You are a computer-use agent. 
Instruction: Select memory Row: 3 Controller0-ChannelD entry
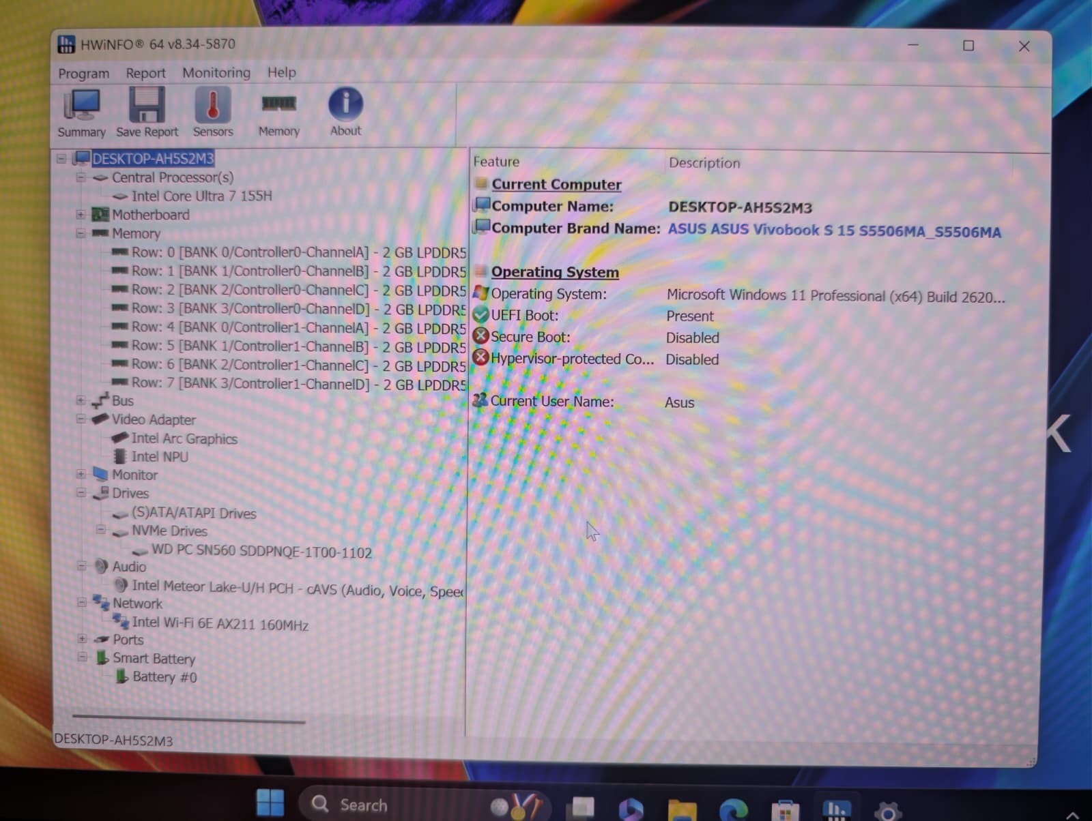[x=299, y=309]
